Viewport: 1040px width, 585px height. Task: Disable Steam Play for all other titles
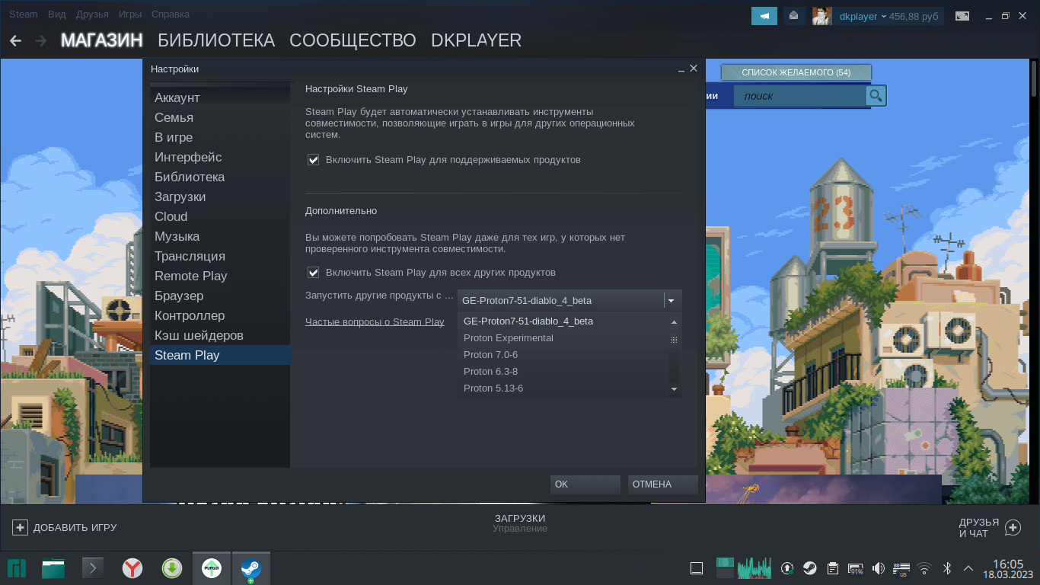coord(313,272)
